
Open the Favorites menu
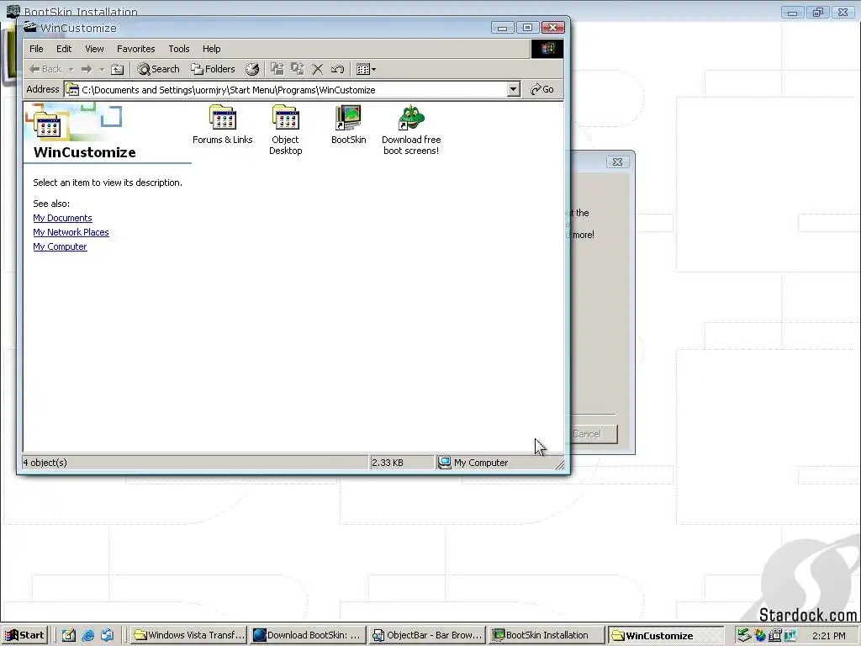point(136,49)
